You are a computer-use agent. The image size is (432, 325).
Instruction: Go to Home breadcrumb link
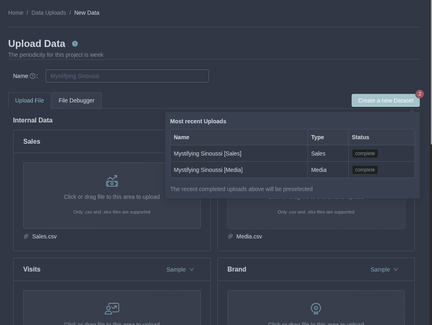pos(16,13)
